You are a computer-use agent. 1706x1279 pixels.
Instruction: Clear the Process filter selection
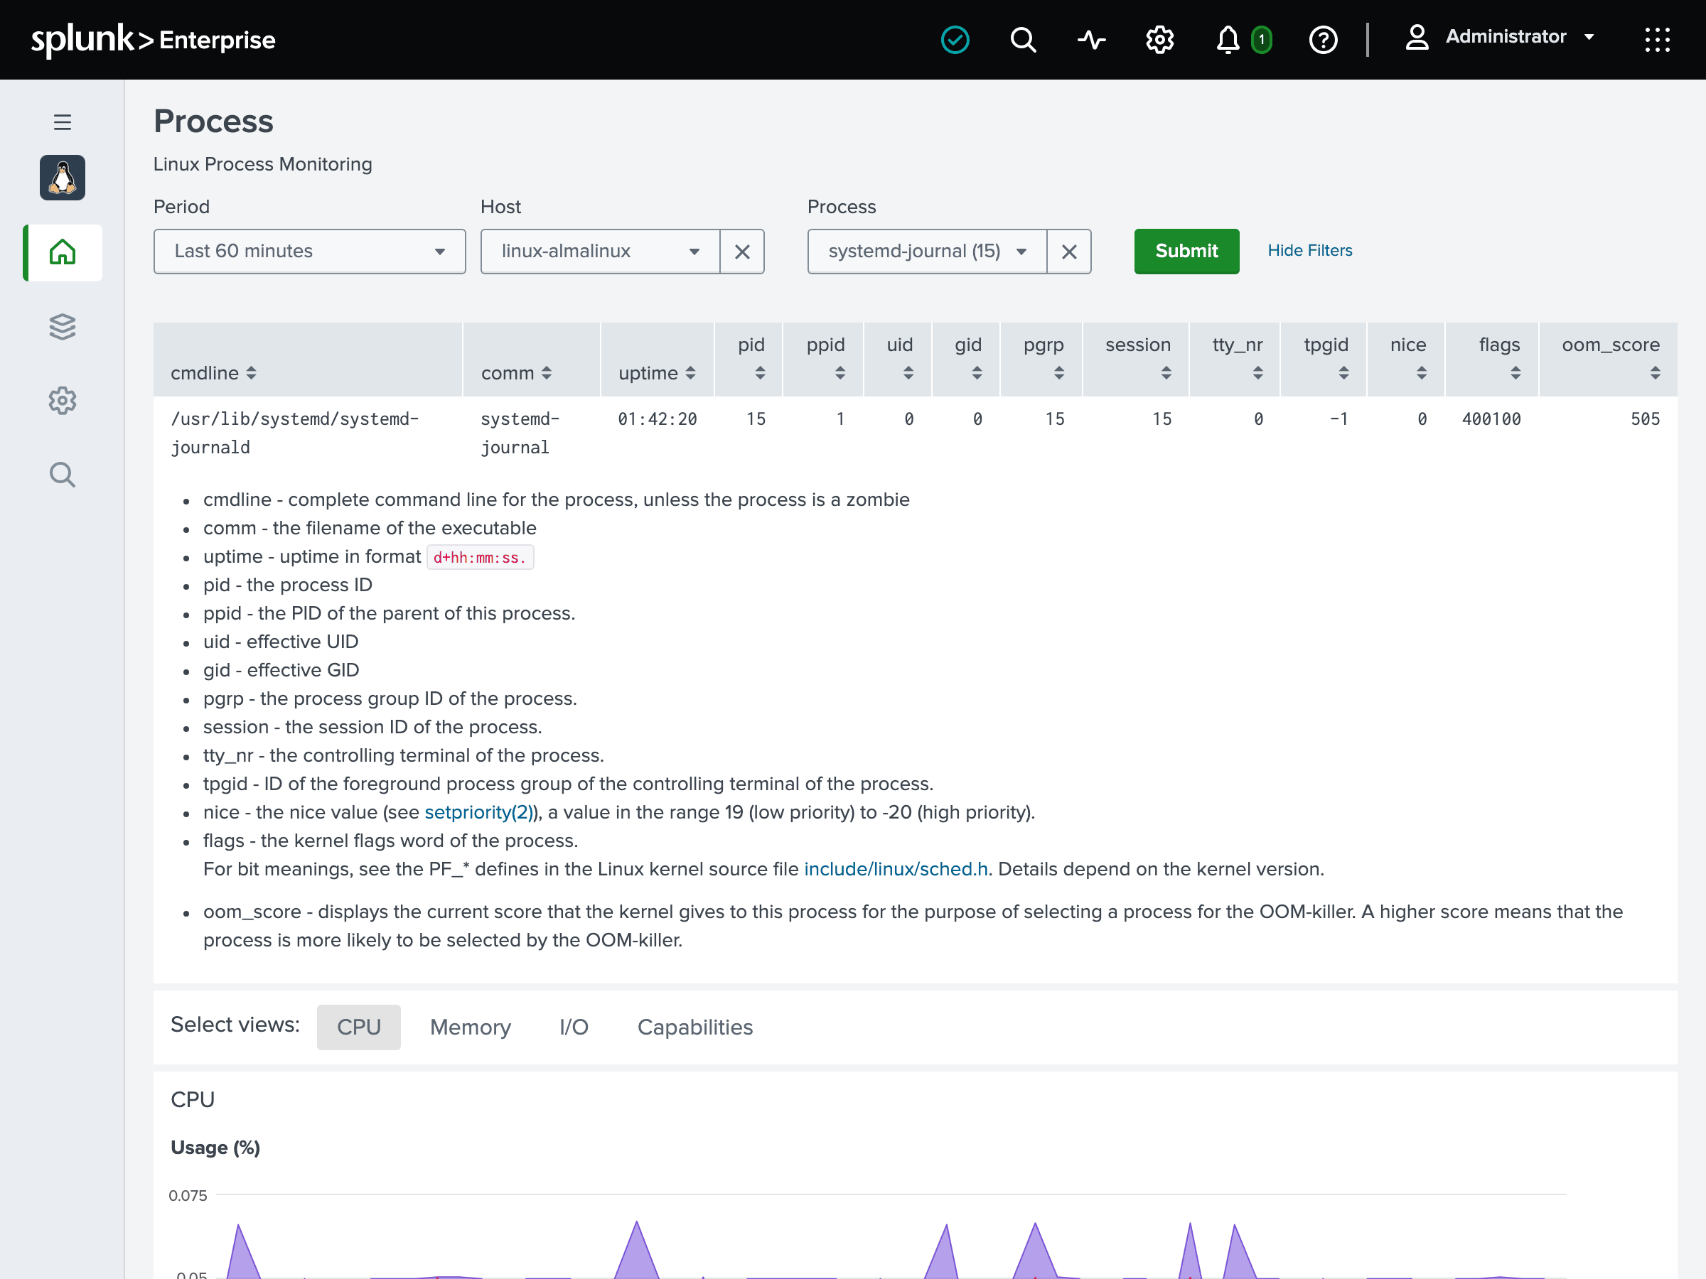click(x=1069, y=252)
